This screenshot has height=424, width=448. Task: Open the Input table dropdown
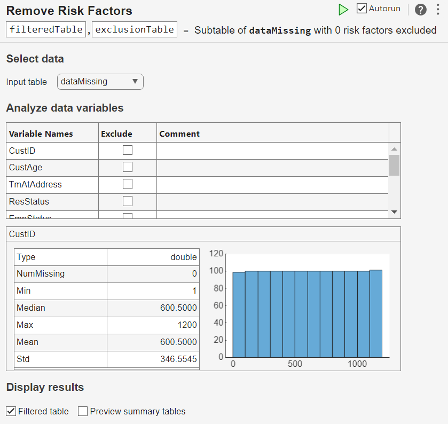click(100, 82)
